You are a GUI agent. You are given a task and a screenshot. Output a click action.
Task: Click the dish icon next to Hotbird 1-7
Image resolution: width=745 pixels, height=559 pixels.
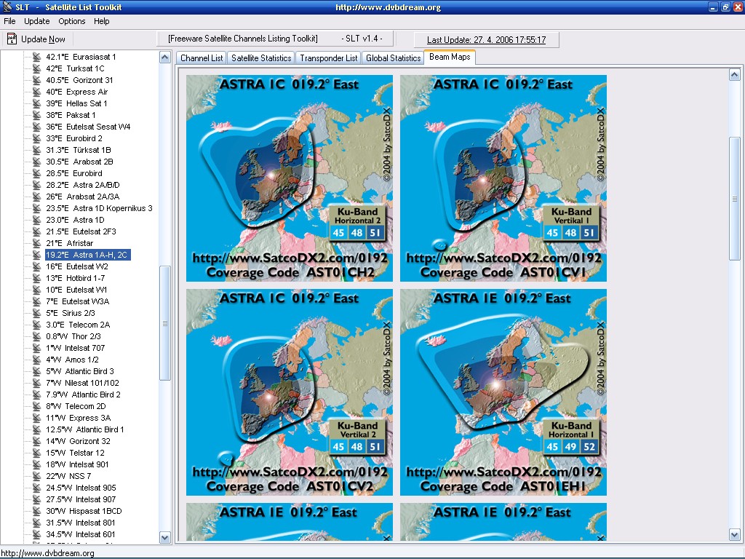click(36, 278)
